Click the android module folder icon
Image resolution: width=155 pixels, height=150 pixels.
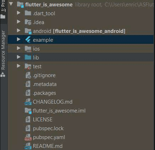pyautogui.click(x=28, y=31)
